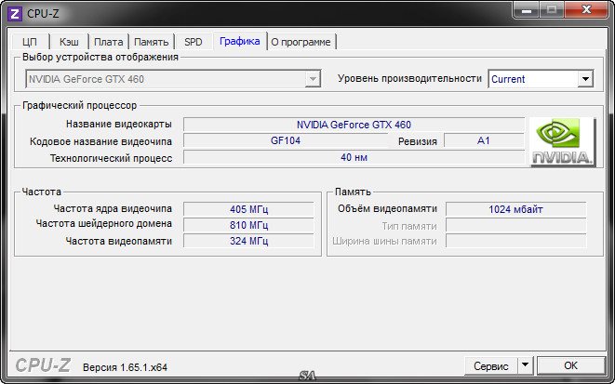Click the Частота ядра видеочипа label
Screen dimensions: 615x384
coord(113,208)
